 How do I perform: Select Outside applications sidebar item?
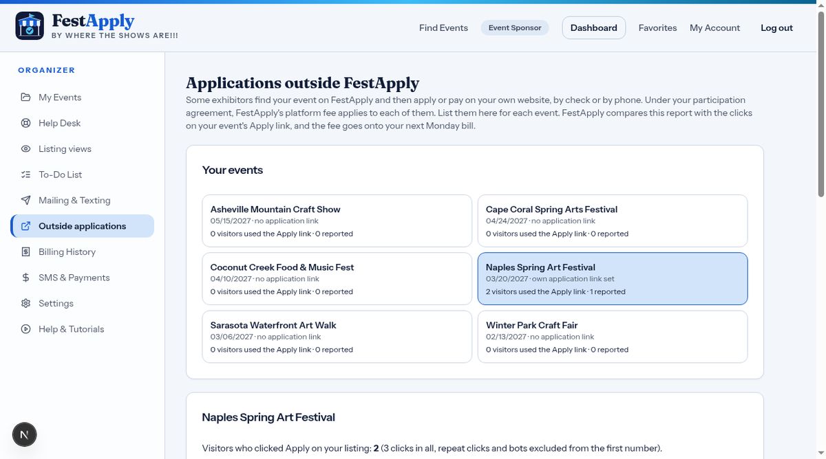tap(83, 226)
